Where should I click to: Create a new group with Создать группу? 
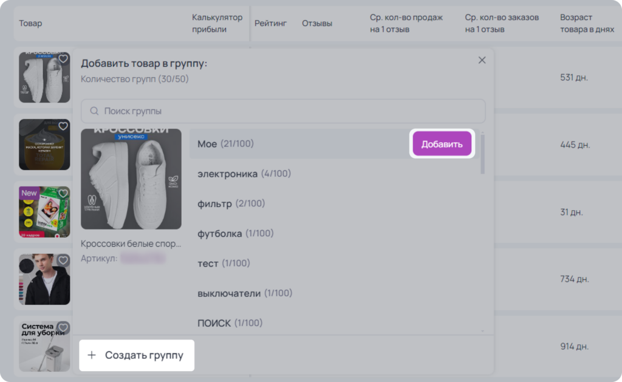coord(137,355)
